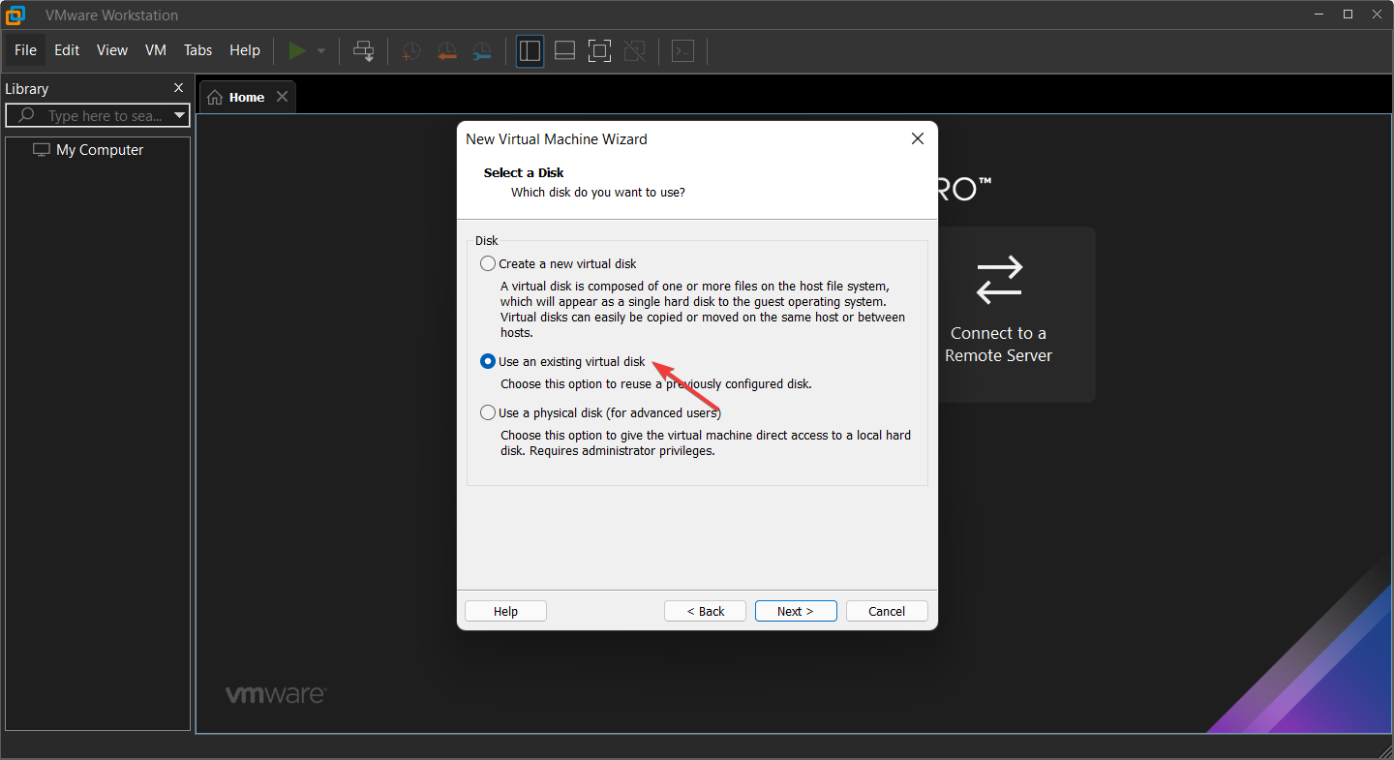
Task: Select My Computer in the Library tree
Action: (99, 150)
